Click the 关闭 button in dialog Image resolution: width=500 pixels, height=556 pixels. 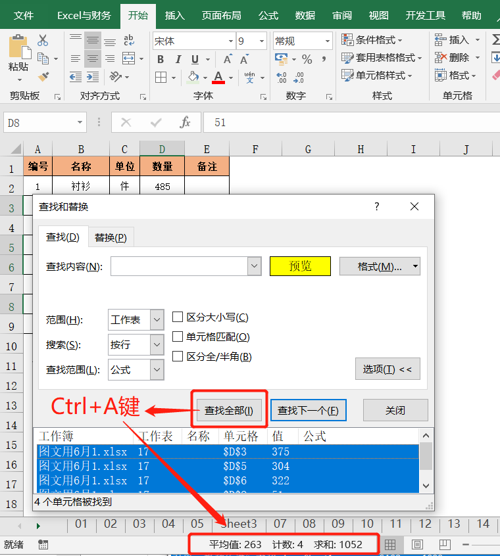click(395, 410)
